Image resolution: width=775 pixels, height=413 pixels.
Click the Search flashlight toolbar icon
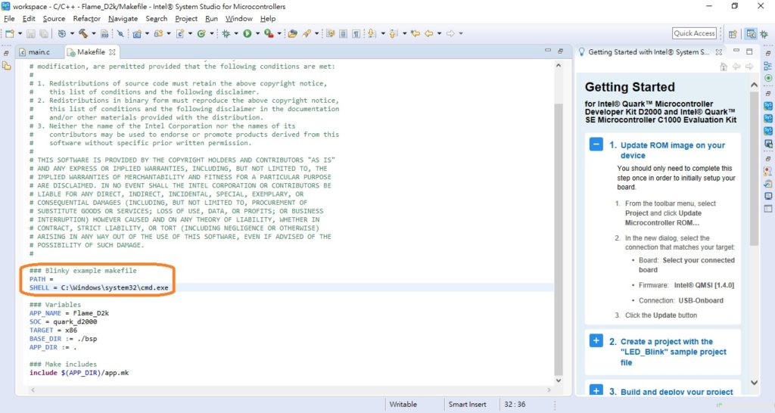307,33
